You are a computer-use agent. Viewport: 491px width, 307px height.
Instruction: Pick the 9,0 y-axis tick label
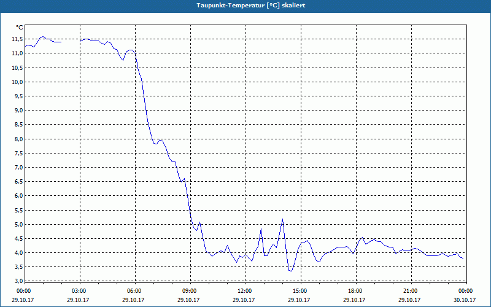point(18,111)
